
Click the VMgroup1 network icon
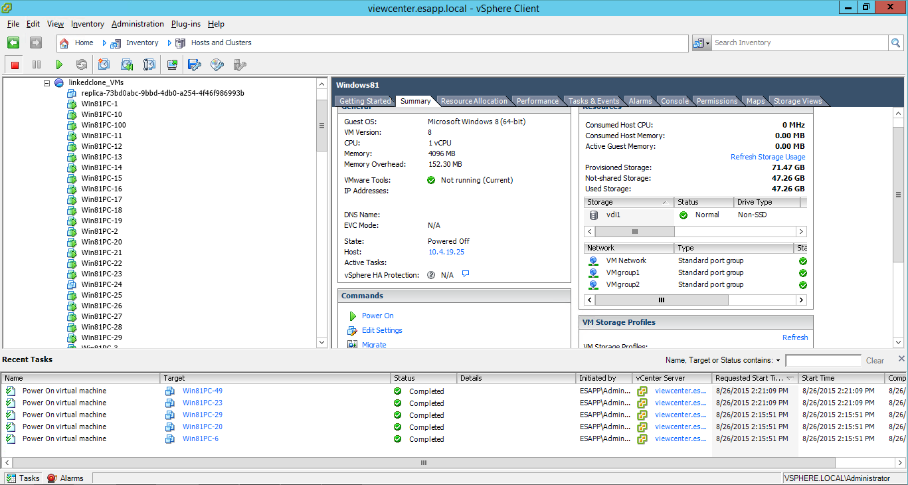click(594, 272)
